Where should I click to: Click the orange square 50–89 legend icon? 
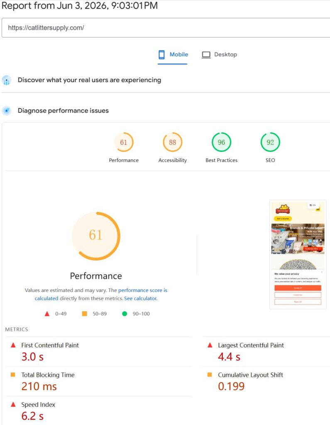click(85, 314)
